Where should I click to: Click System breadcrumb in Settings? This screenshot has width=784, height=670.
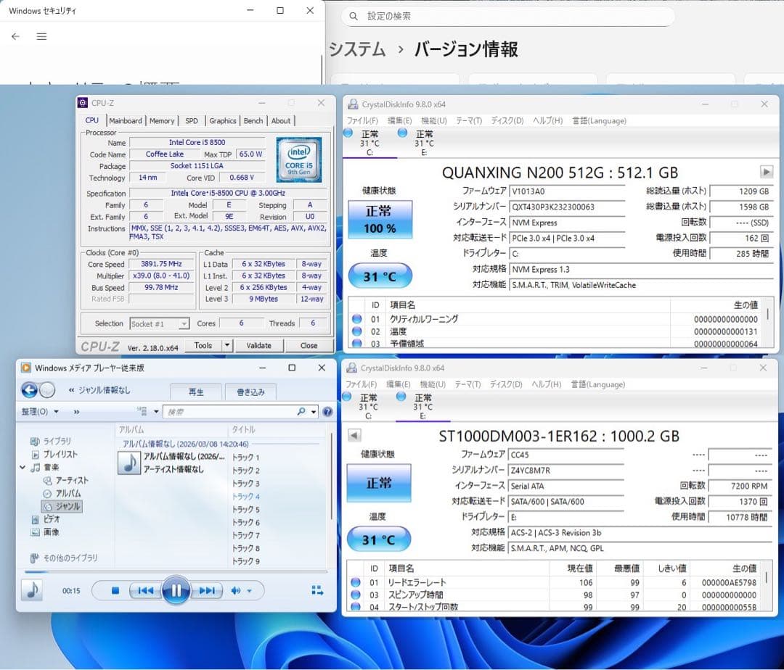pyautogui.click(x=357, y=49)
